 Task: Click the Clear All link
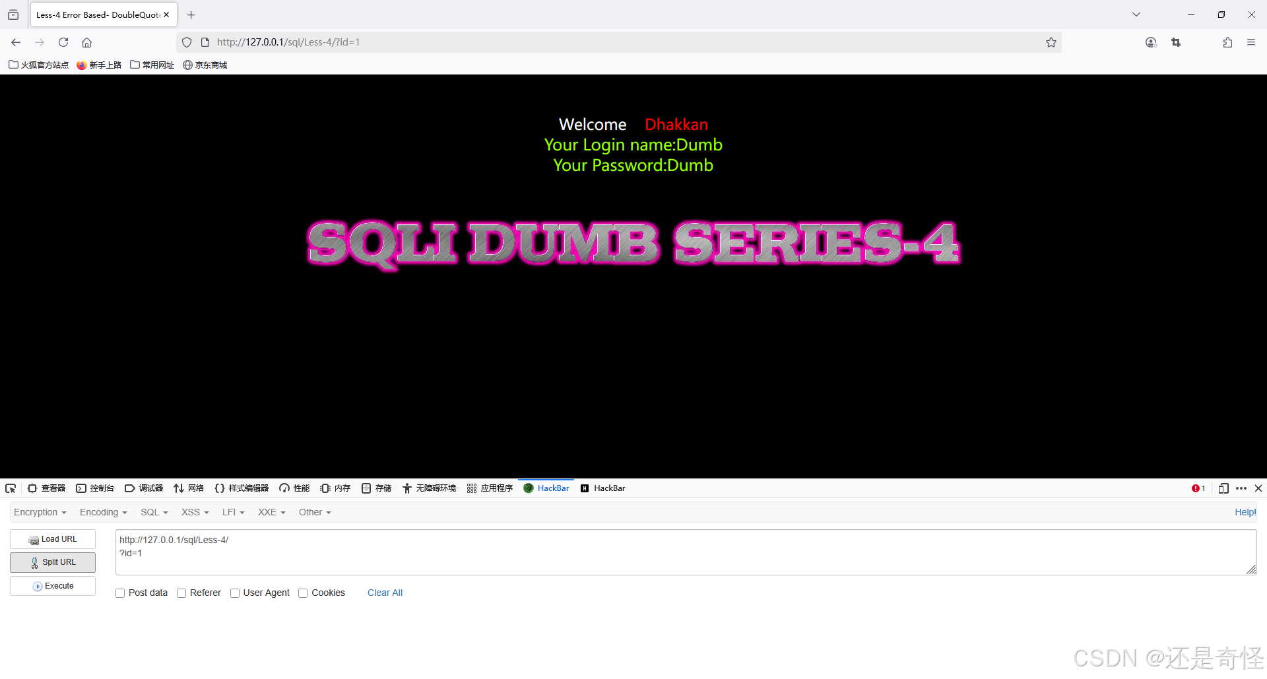click(385, 593)
